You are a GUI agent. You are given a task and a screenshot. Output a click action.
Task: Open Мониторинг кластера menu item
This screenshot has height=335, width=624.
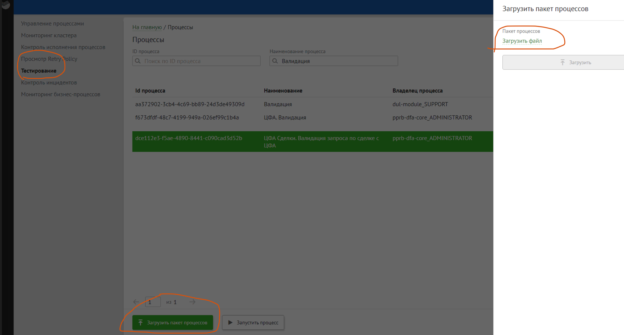click(49, 35)
